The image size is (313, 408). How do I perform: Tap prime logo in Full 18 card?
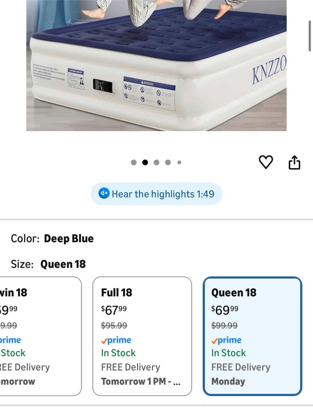(116, 340)
